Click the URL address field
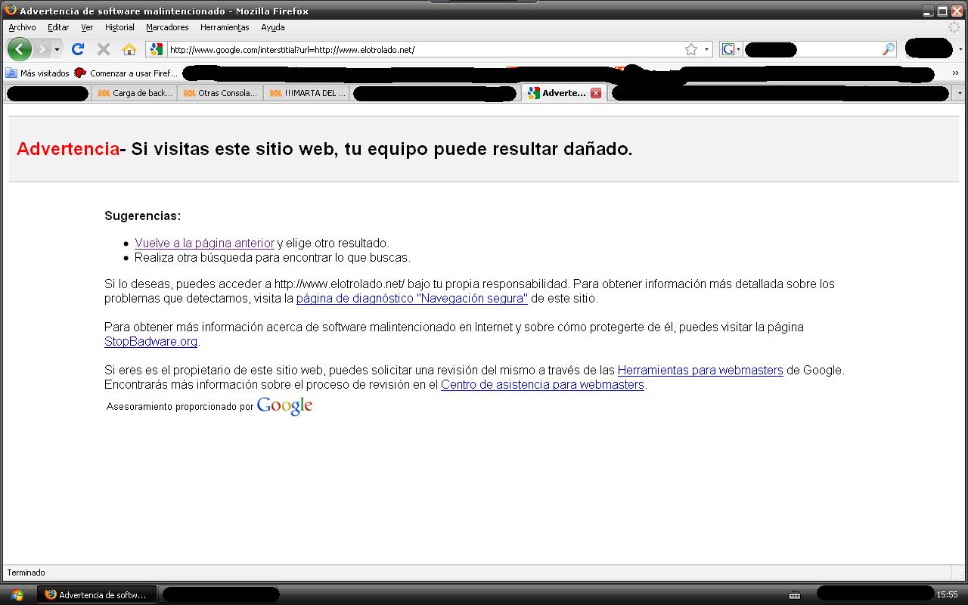The width and height of the screenshot is (968, 605). pos(423,50)
